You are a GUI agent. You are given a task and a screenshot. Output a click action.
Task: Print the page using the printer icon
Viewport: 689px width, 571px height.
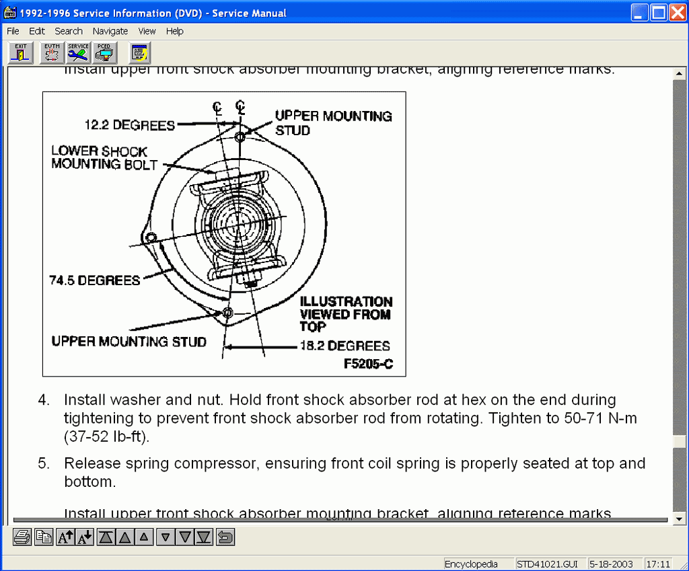22,537
